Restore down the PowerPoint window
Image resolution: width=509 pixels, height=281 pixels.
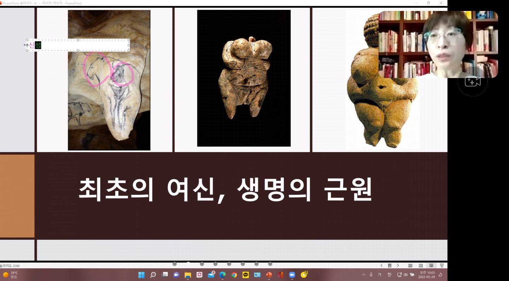pos(428,3)
